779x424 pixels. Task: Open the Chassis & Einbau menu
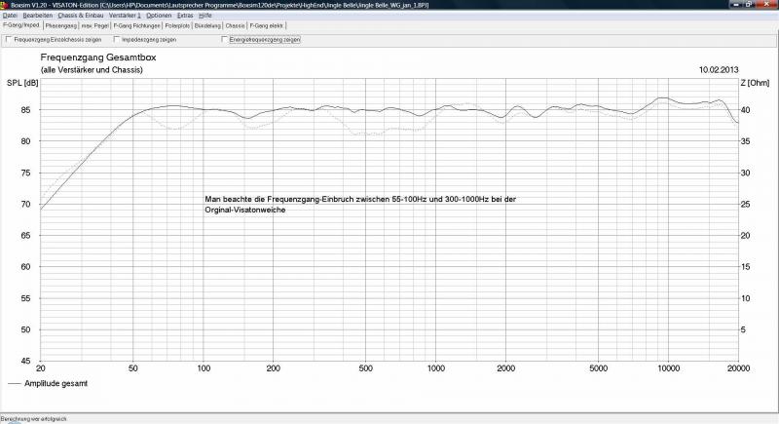pyautogui.click(x=81, y=16)
